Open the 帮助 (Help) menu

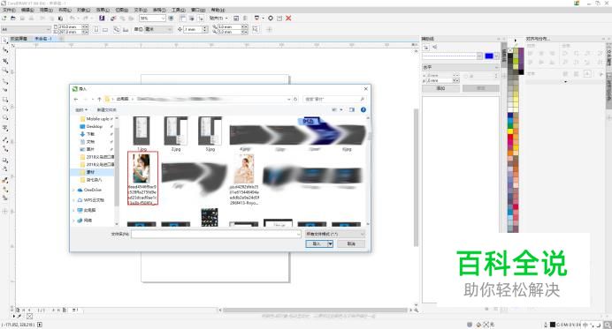coord(218,10)
